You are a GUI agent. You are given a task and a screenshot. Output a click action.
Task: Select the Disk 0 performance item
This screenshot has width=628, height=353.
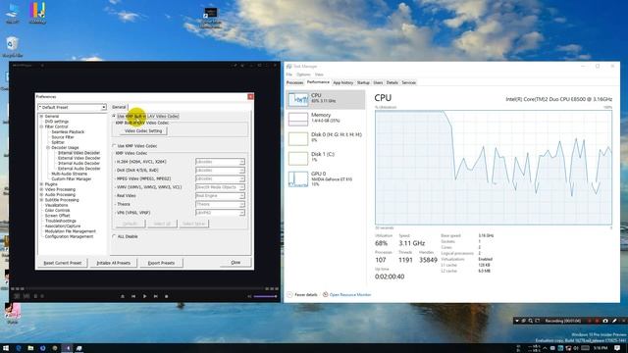(326, 138)
